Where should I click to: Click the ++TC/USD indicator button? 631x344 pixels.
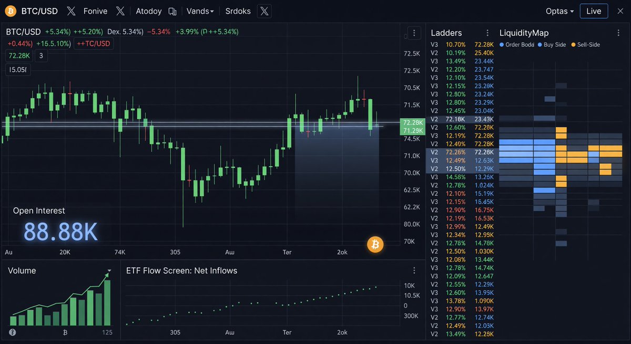95,44
